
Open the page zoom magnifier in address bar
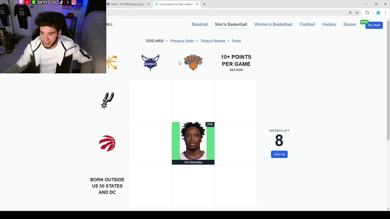tap(350, 13)
